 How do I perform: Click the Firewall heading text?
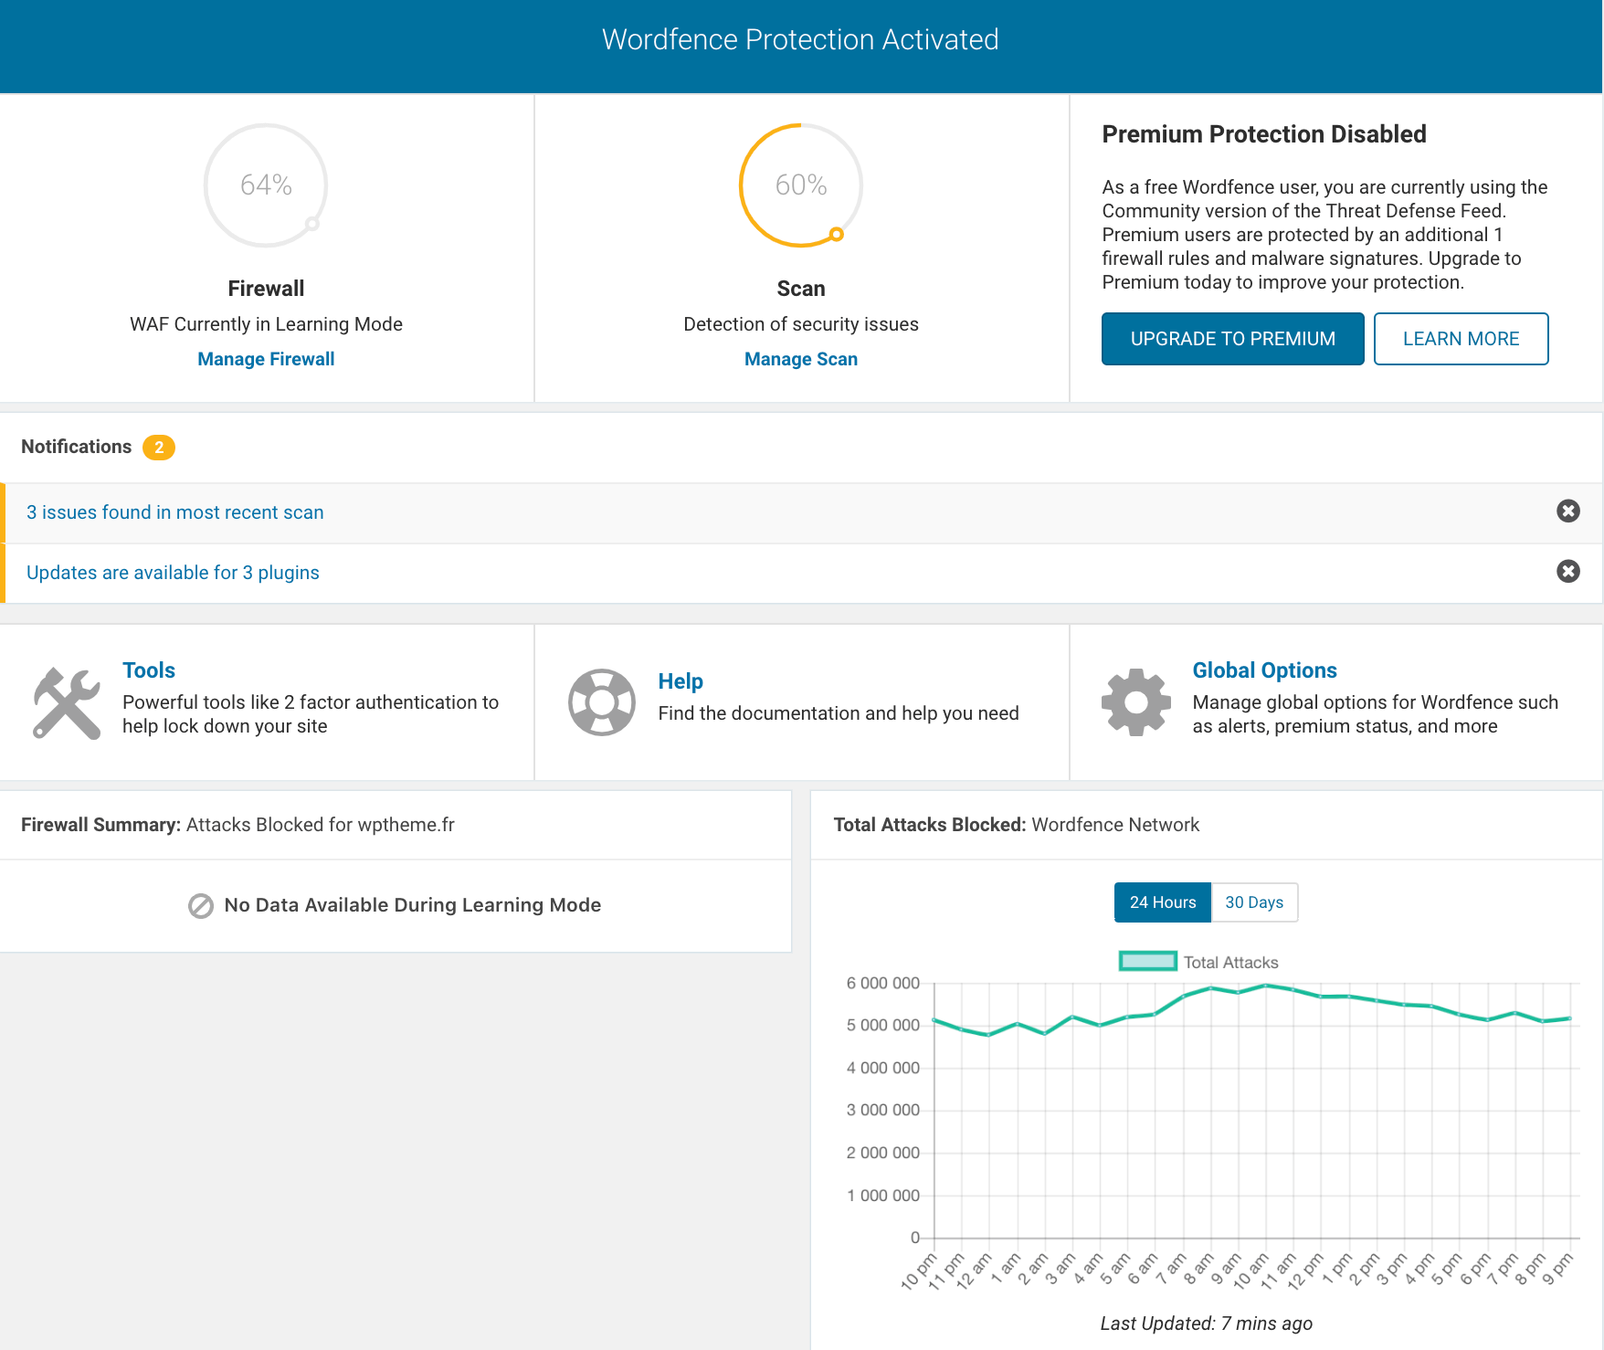(x=266, y=289)
